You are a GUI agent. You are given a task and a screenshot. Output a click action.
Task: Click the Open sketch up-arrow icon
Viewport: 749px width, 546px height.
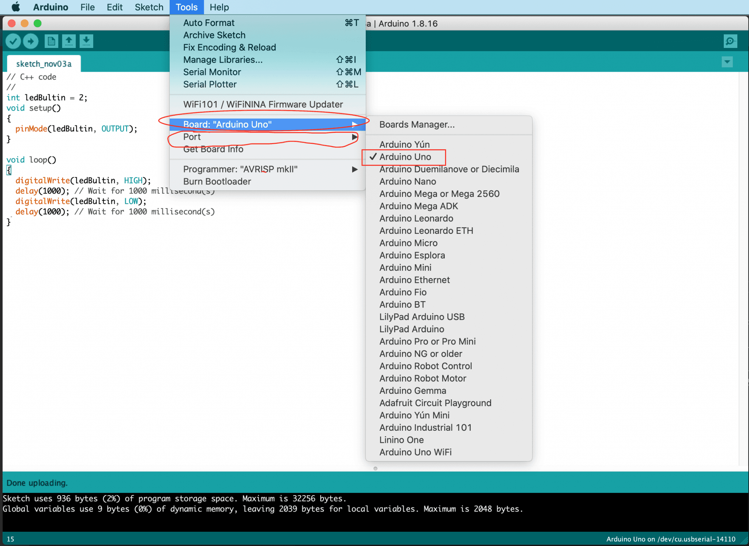[69, 41]
